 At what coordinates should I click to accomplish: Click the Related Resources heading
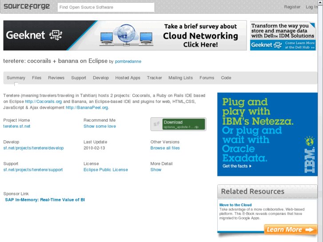252,191
